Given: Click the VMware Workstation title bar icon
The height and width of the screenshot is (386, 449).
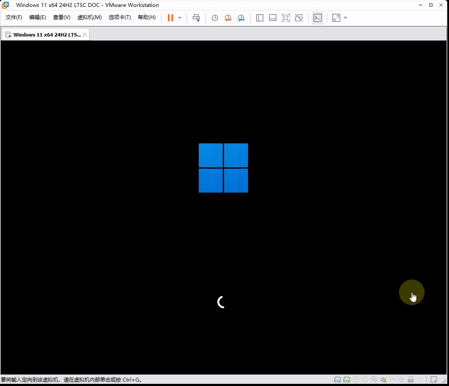Looking at the screenshot, I should click(x=5, y=5).
